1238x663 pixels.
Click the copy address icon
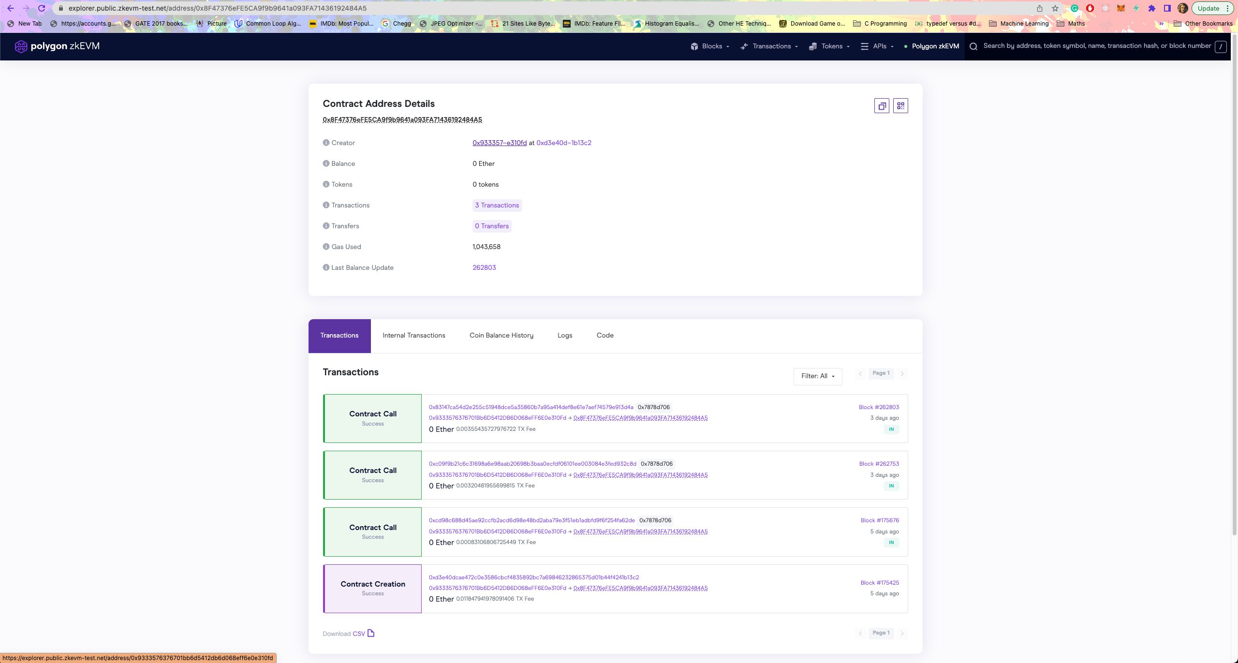[882, 105]
